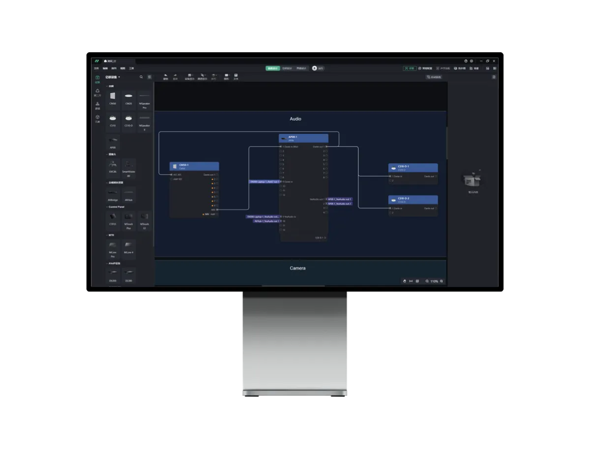This screenshot has height=449, width=590.
Task: Select the CS10-D-2 node on canvas
Action: (413, 206)
